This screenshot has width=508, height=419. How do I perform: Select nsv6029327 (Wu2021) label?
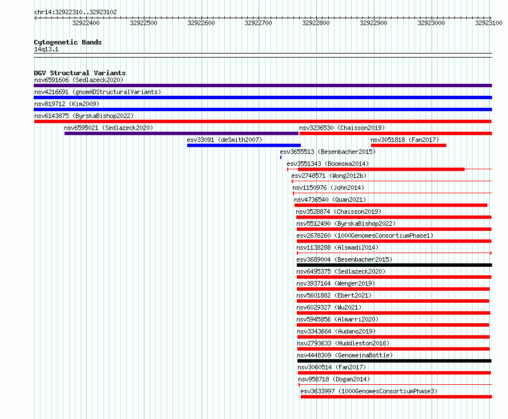329,307
